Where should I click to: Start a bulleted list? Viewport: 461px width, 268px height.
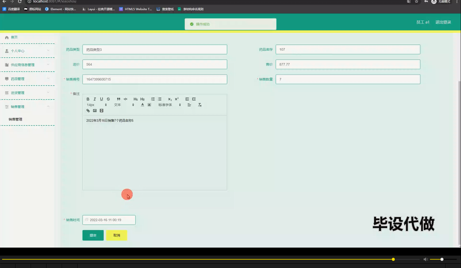coord(160,99)
